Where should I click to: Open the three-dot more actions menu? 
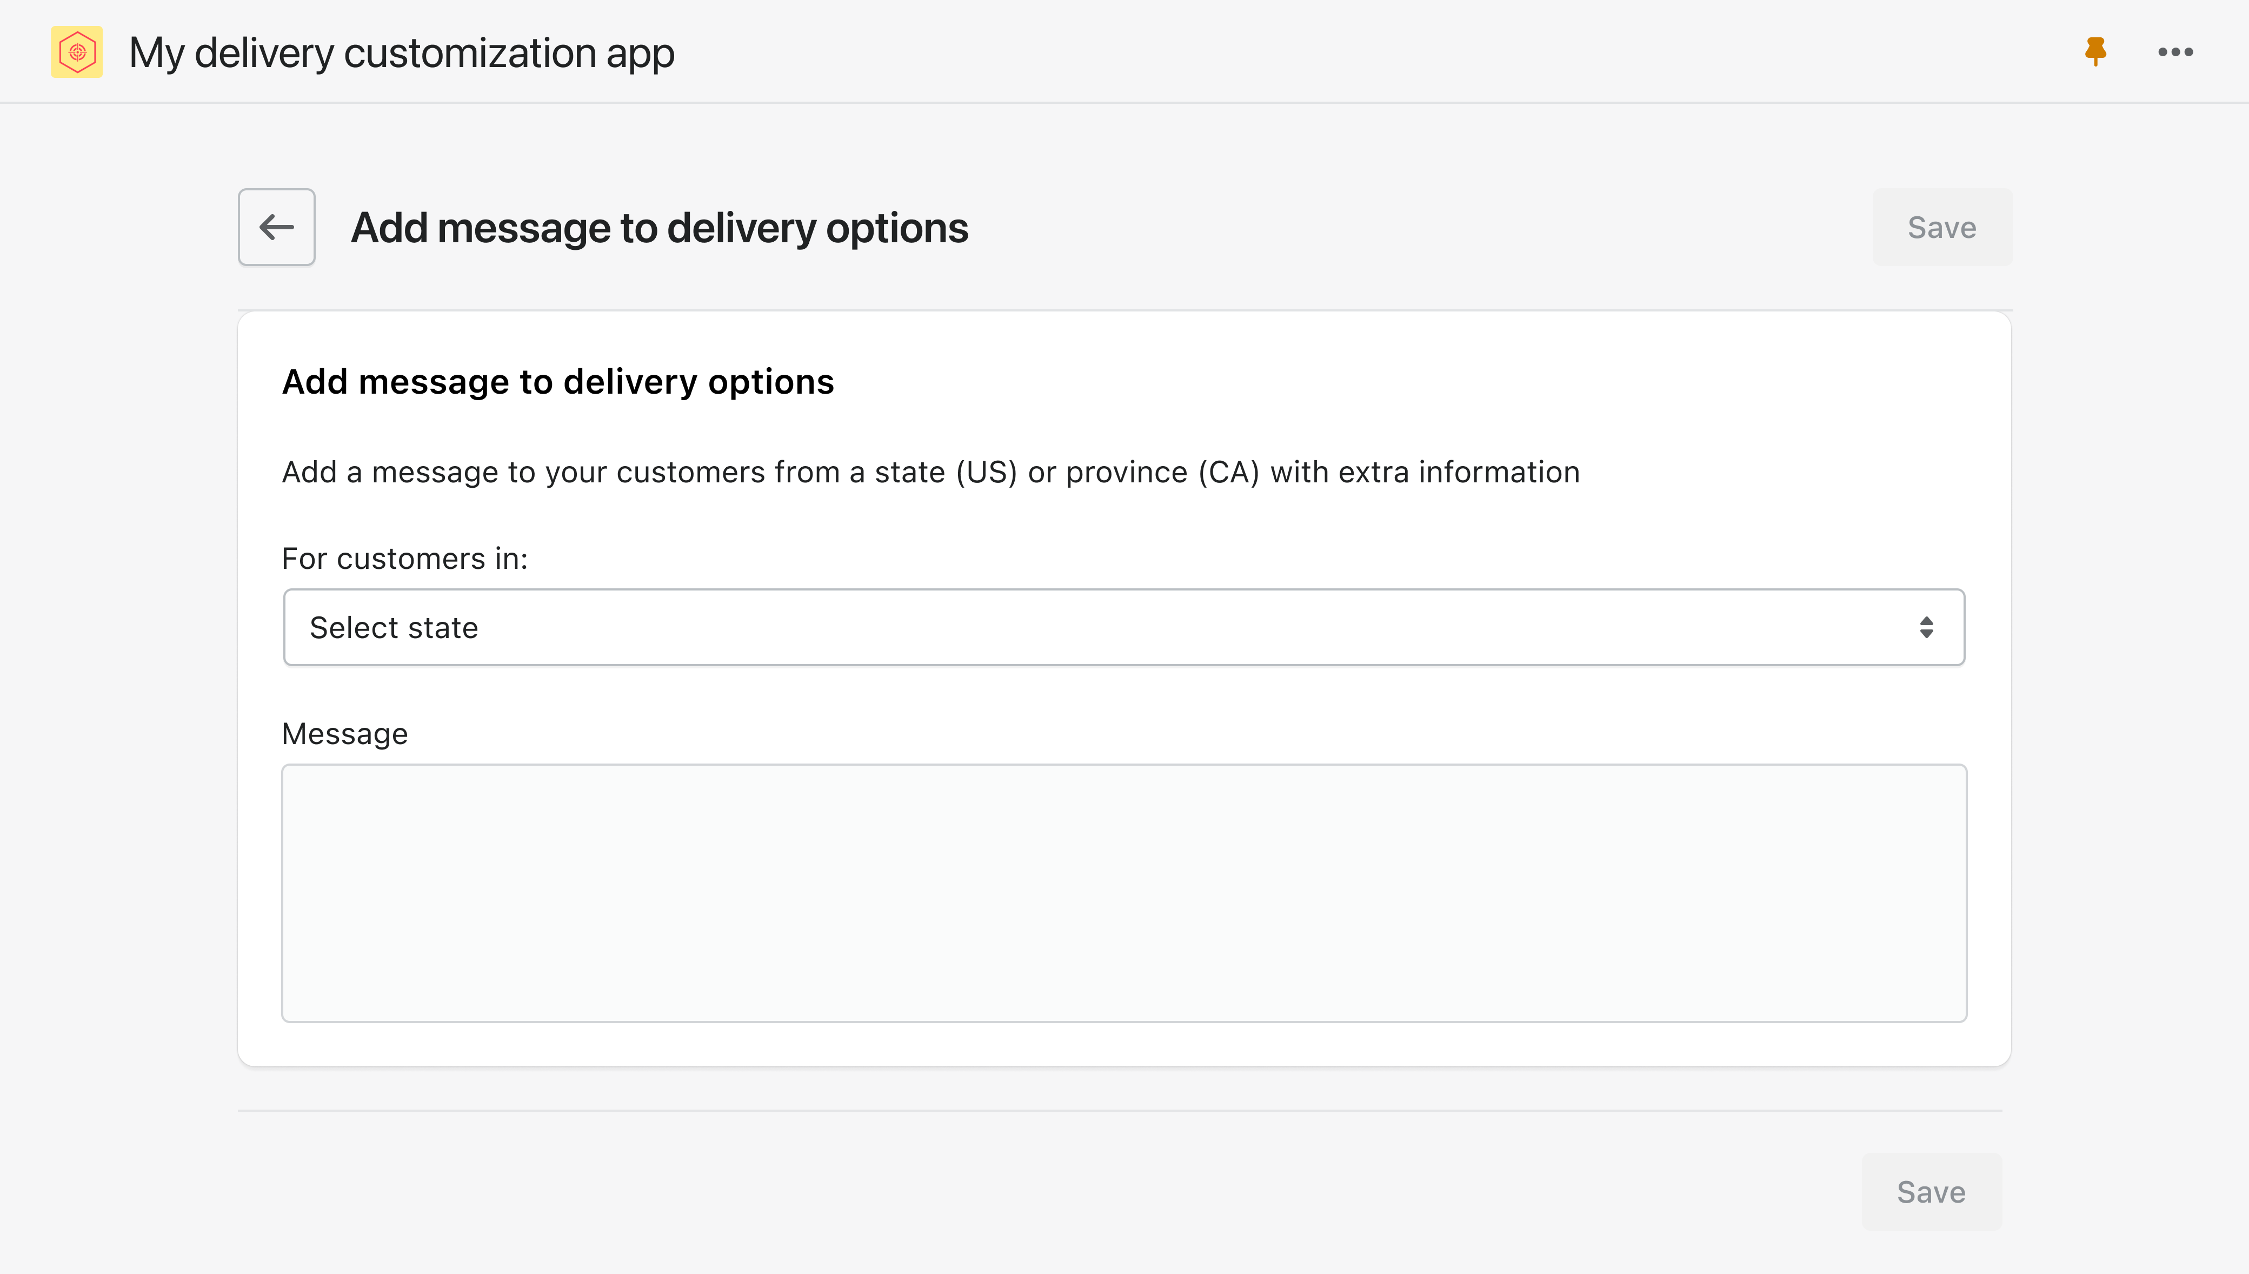2175,52
